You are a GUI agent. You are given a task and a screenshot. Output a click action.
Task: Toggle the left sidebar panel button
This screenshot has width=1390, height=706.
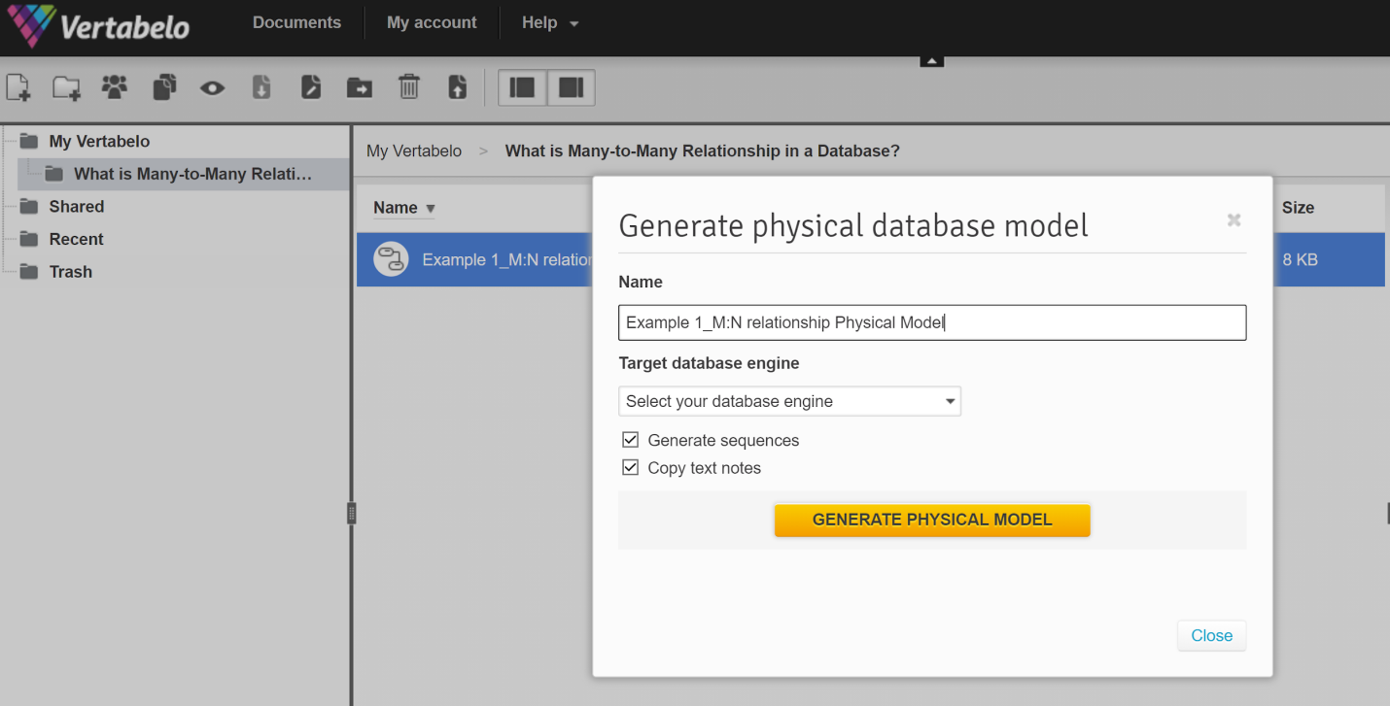pos(523,87)
